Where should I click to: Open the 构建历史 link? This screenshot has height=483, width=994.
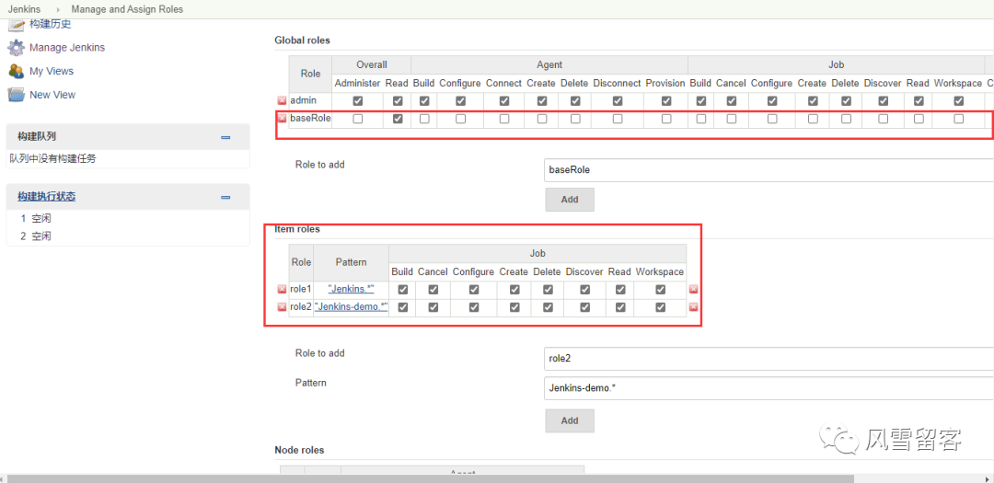pos(50,24)
